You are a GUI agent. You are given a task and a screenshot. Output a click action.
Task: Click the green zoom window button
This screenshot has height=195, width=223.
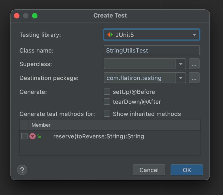(35, 16)
